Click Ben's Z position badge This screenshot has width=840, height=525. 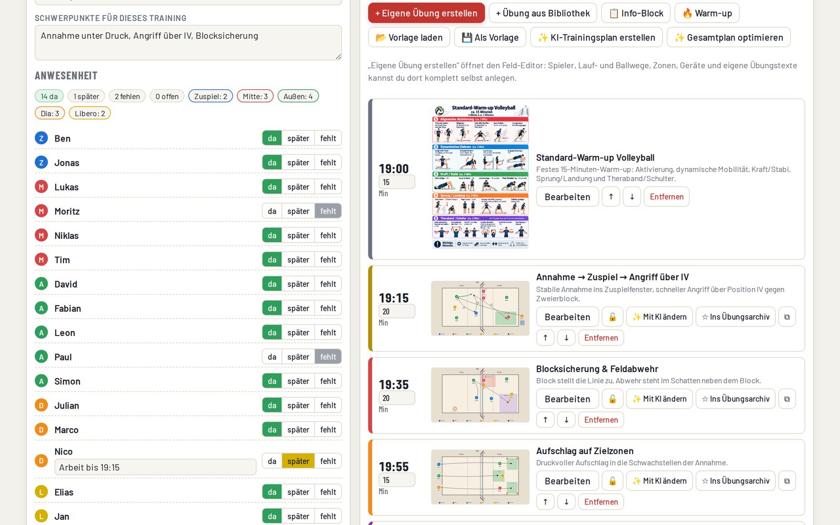tap(41, 138)
